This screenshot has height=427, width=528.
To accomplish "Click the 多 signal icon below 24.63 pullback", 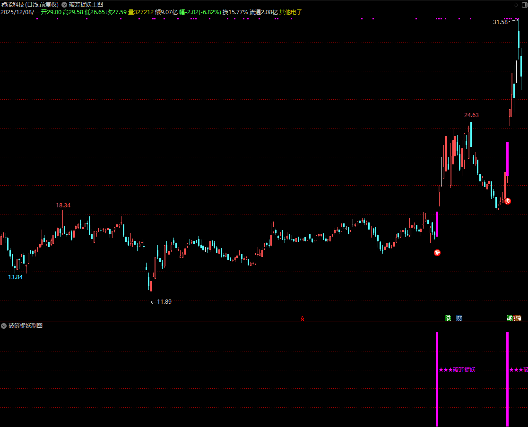I will tap(508, 201).
